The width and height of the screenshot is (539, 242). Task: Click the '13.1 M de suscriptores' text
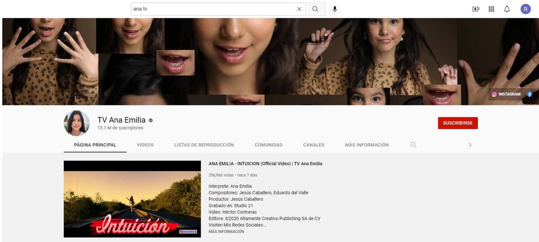[120, 128]
